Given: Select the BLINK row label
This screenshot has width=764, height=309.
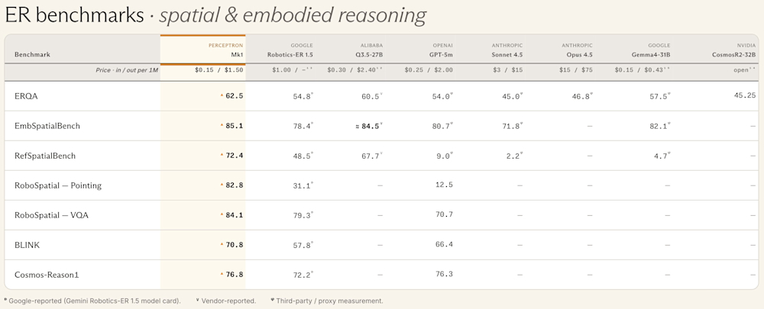Looking at the screenshot, I should (28, 245).
